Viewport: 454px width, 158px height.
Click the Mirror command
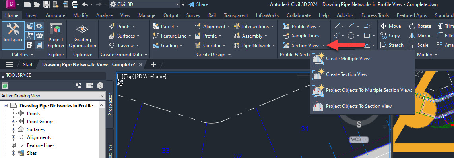[x=420, y=36]
